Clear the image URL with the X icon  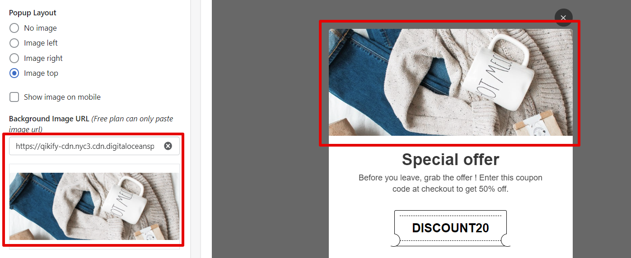[x=168, y=146]
